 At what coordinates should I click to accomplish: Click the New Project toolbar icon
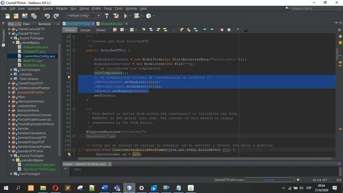(x=16, y=16)
